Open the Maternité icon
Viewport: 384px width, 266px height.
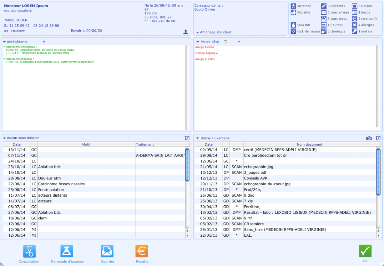[293, 6]
